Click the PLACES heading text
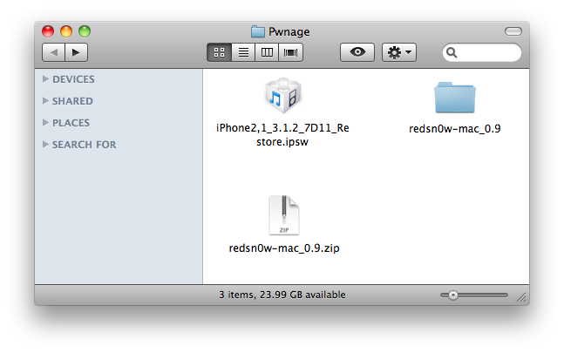Screen dimensions: 564x353 pyautogui.click(x=71, y=123)
